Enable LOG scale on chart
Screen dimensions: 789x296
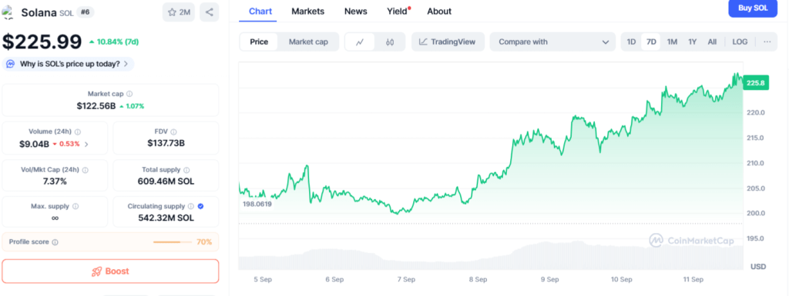tap(740, 42)
